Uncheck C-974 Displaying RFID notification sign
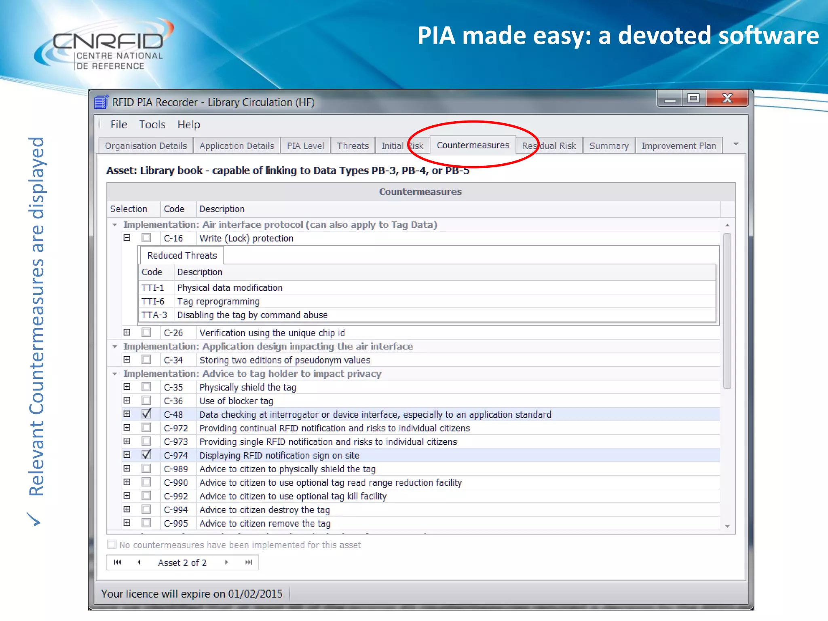Screen dimensions: 828x621 coord(146,455)
